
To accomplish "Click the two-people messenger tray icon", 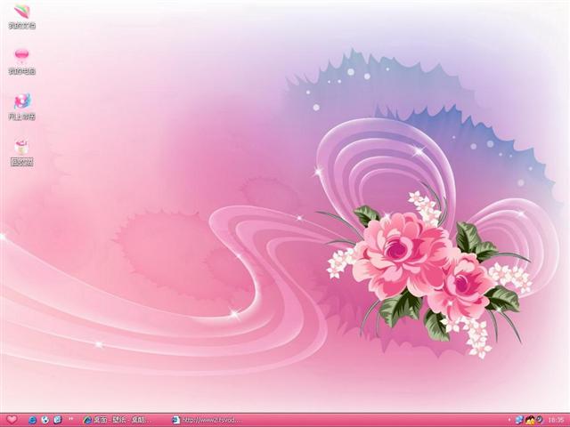I will pyautogui.click(x=530, y=420).
